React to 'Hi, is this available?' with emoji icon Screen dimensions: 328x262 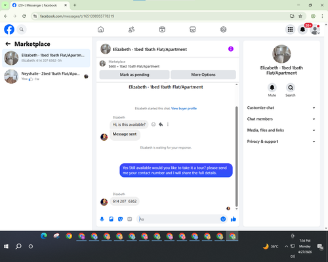pos(154,124)
